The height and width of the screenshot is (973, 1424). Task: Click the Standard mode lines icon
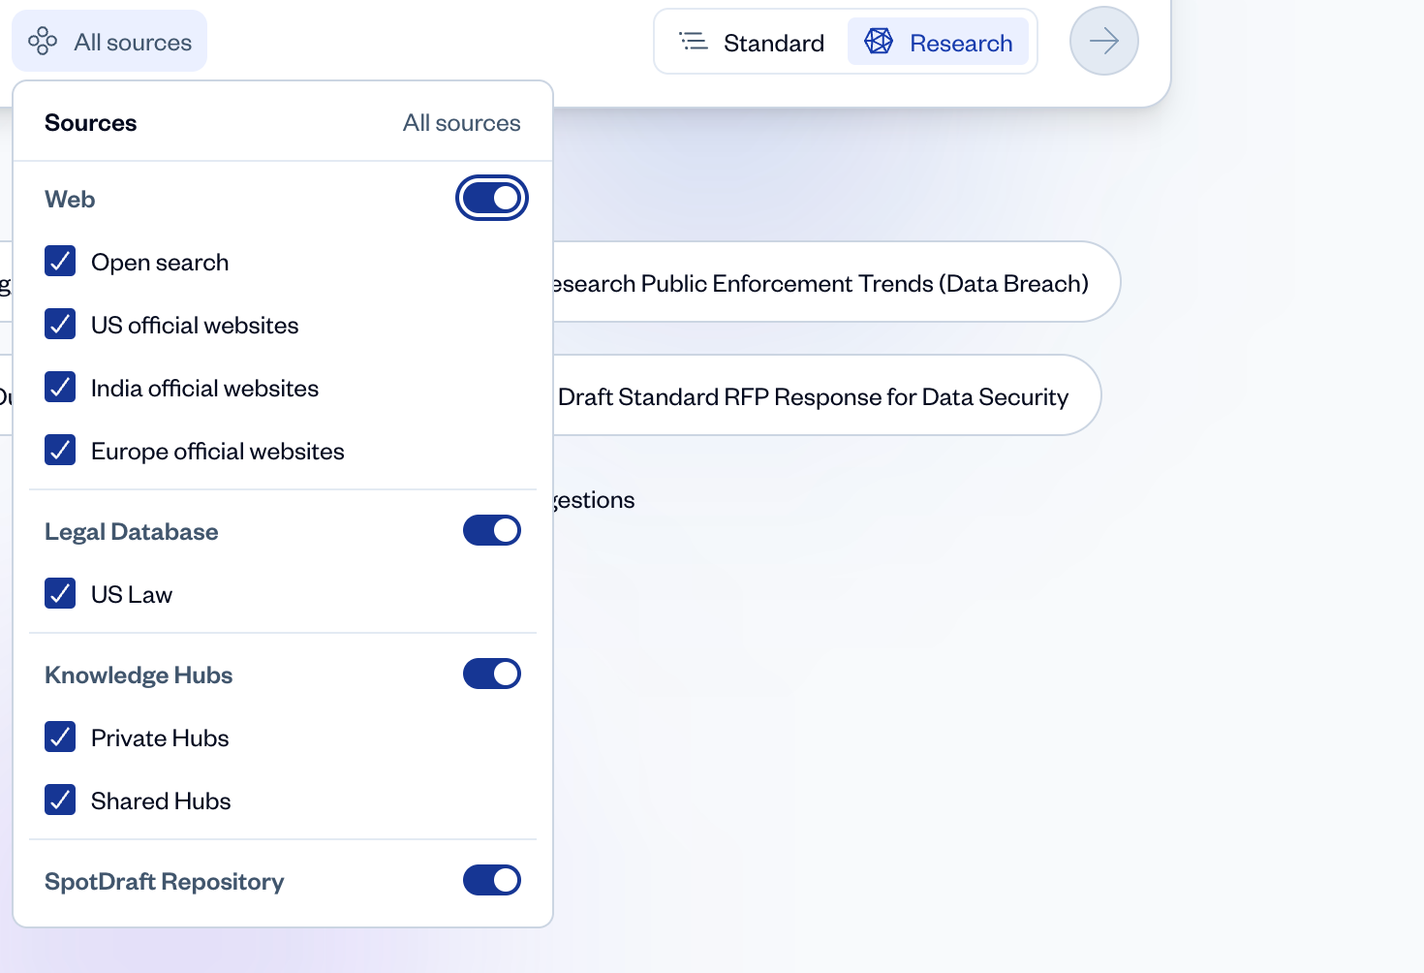pos(694,42)
